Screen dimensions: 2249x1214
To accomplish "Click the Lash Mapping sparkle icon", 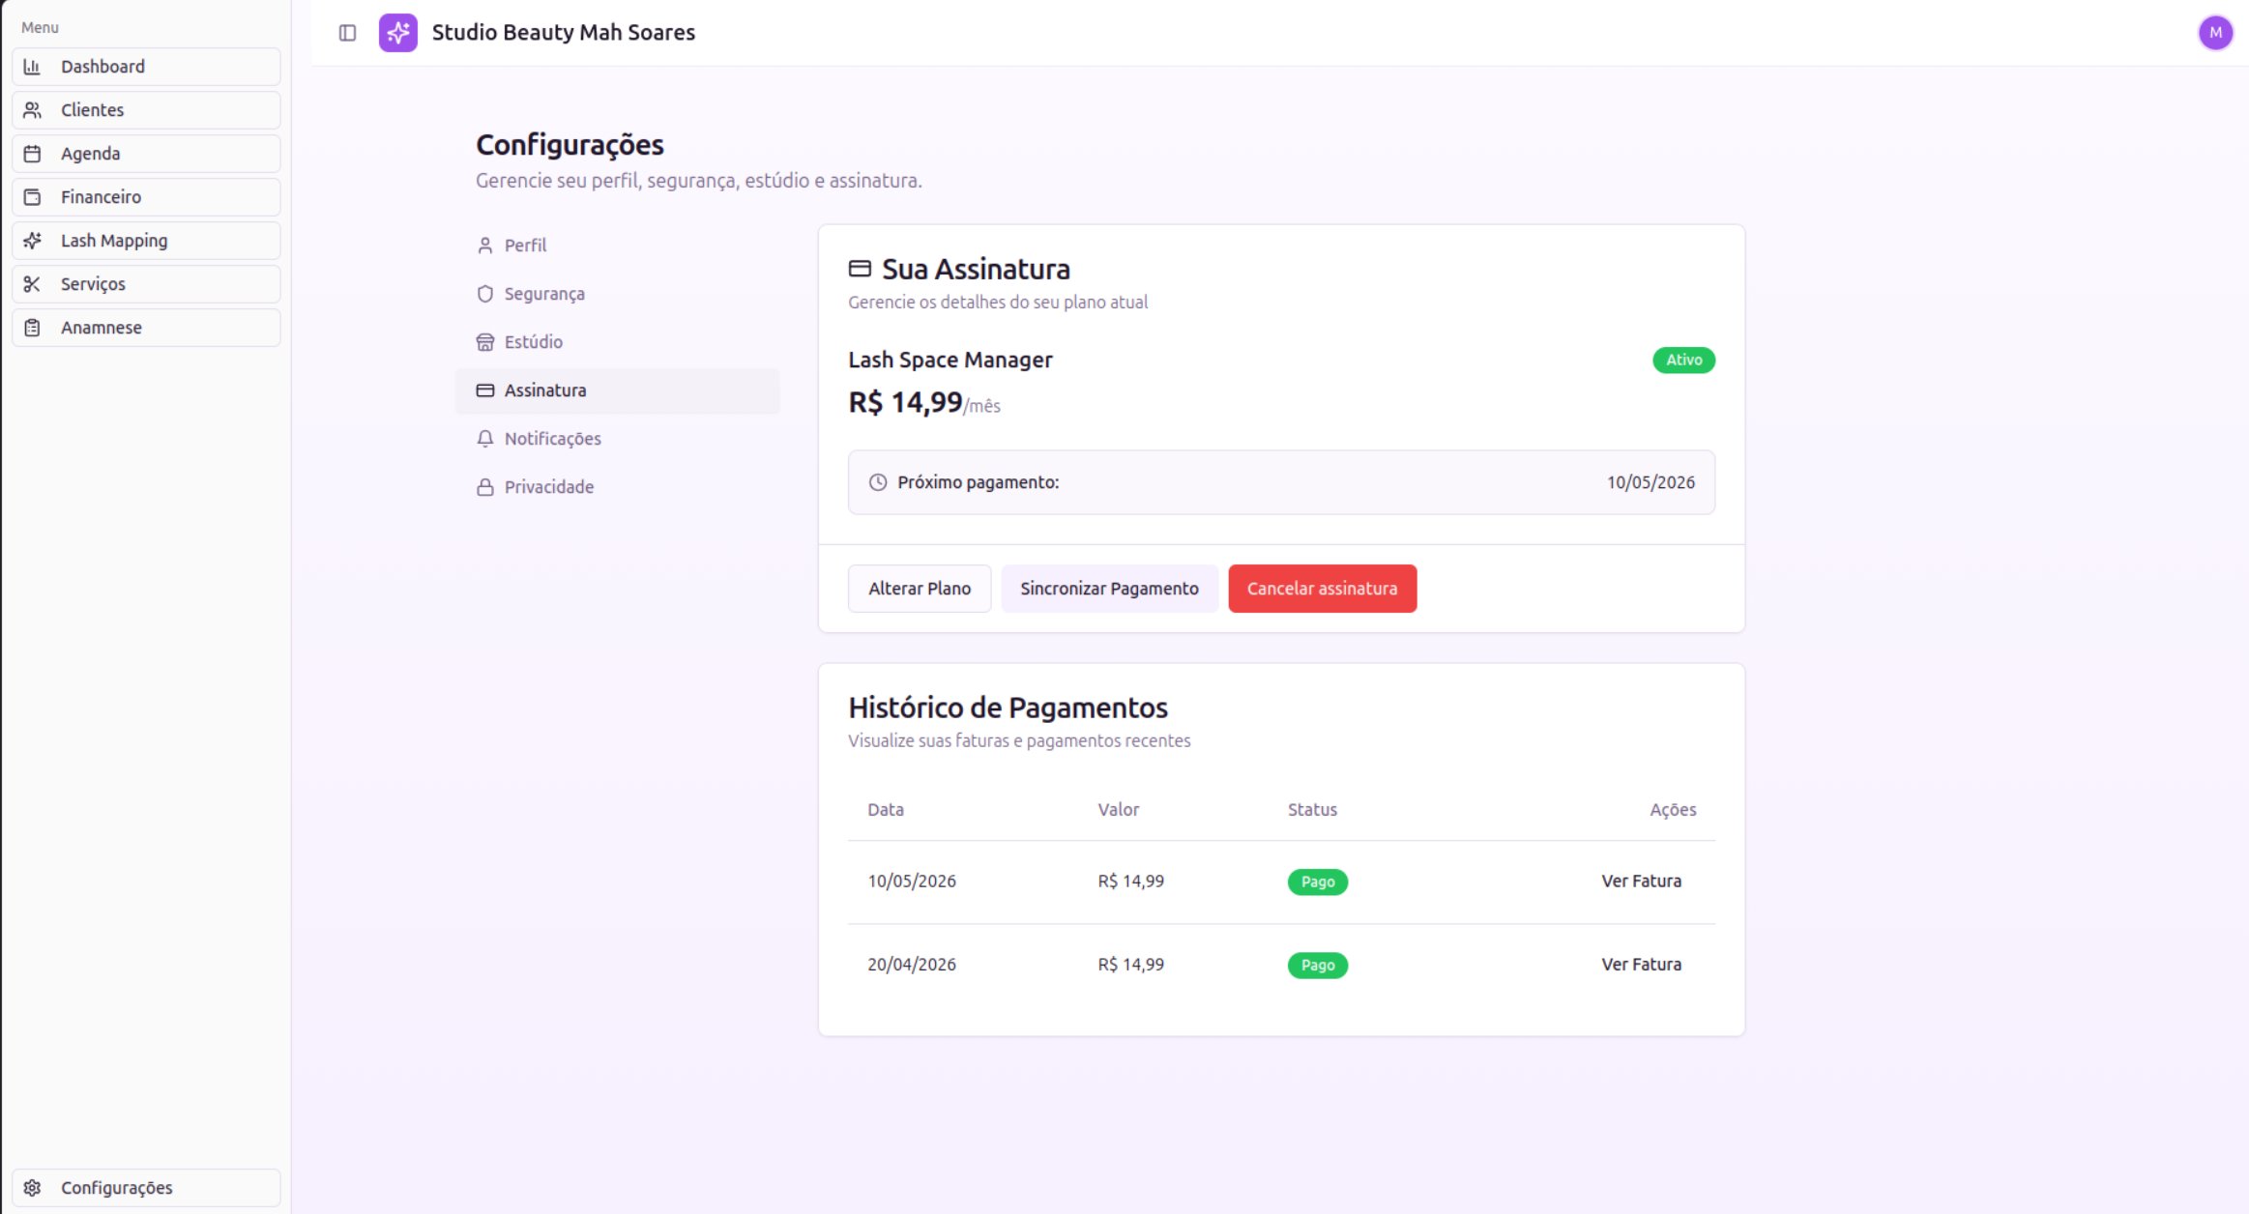I will tap(32, 241).
